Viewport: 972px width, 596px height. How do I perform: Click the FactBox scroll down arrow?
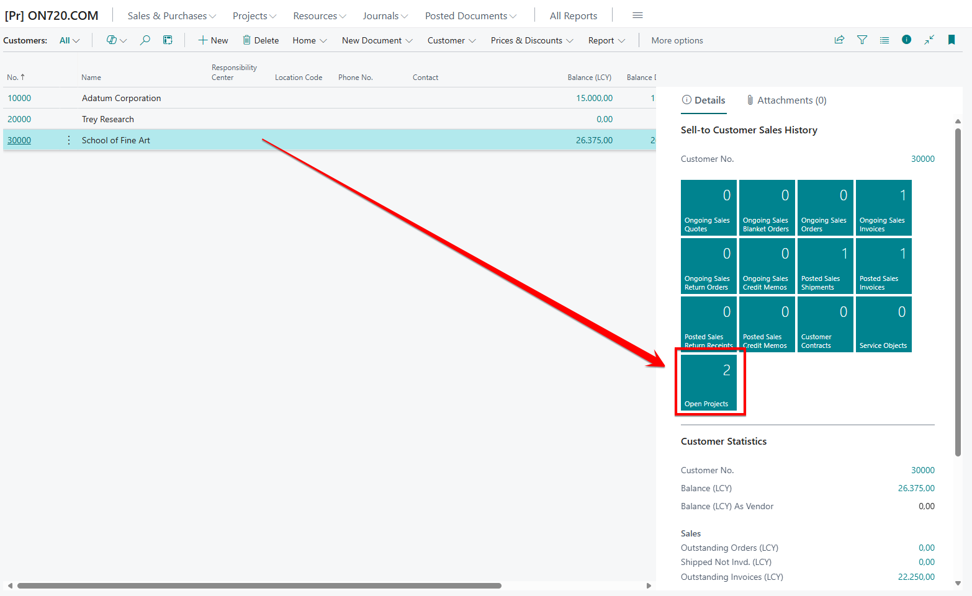click(x=958, y=583)
